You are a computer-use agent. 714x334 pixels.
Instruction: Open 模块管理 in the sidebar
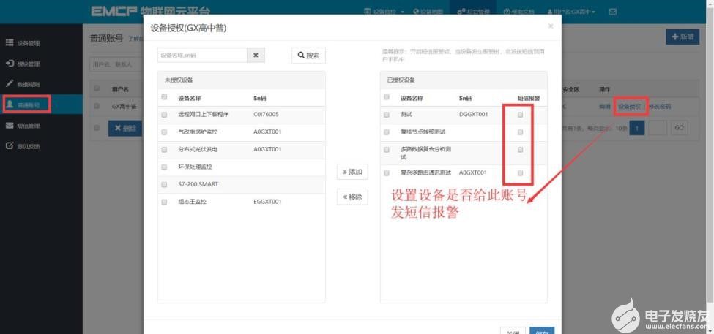pyautogui.click(x=28, y=64)
